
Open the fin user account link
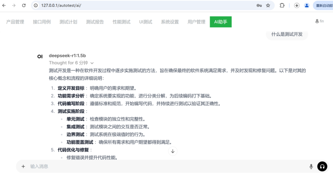click(319, 21)
